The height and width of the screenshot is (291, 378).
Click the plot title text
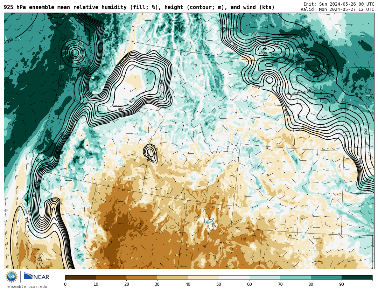click(139, 7)
